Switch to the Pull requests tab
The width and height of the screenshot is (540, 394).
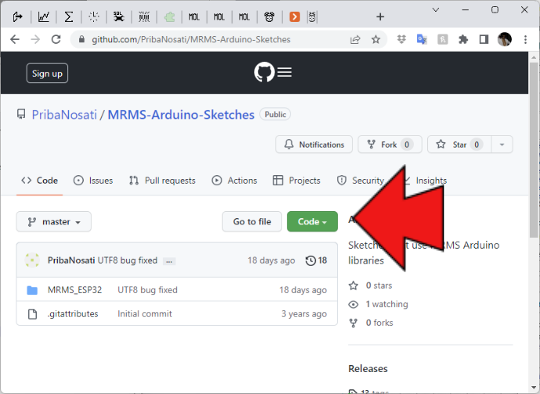[x=162, y=181]
